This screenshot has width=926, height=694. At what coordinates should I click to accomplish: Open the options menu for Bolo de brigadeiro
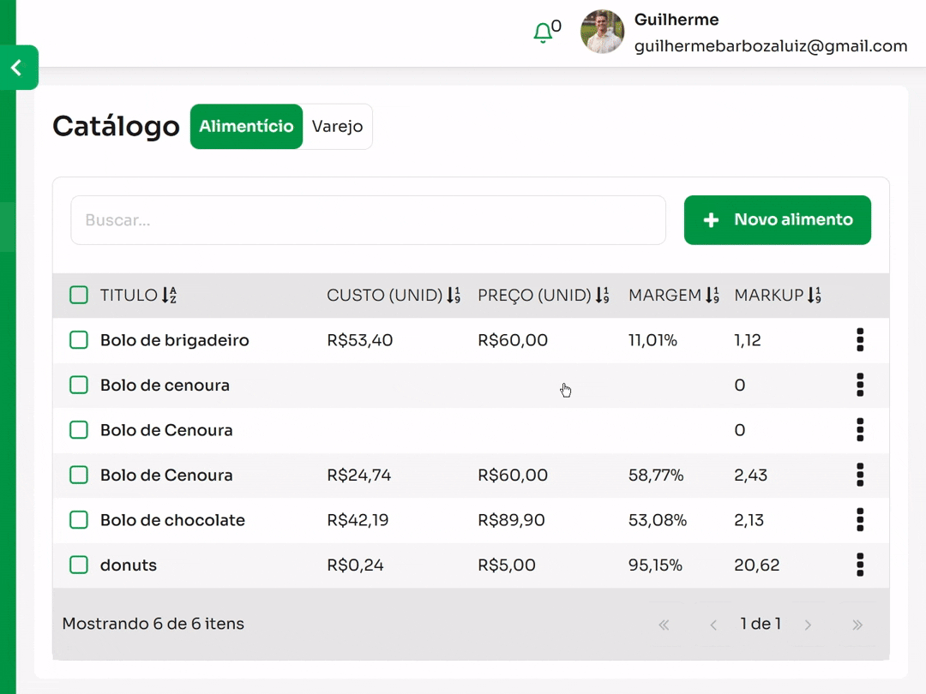pos(860,340)
